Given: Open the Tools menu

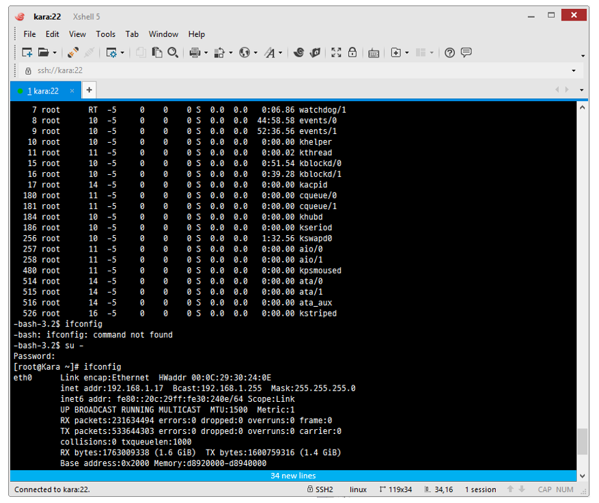Looking at the screenshot, I should (105, 34).
